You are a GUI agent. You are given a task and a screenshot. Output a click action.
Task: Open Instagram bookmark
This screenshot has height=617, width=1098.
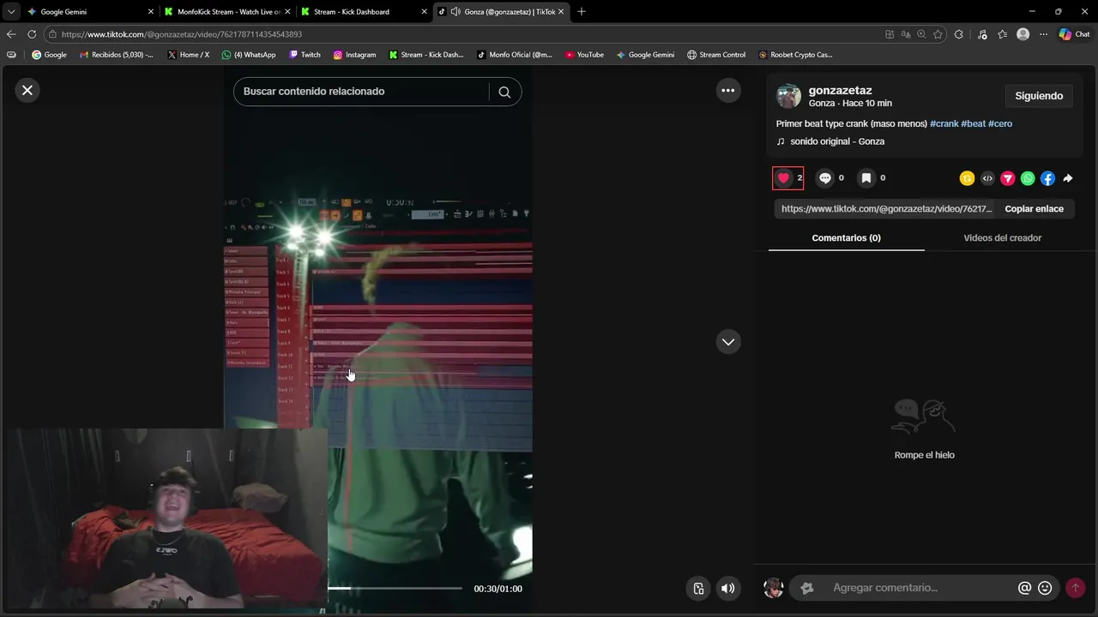[354, 55]
